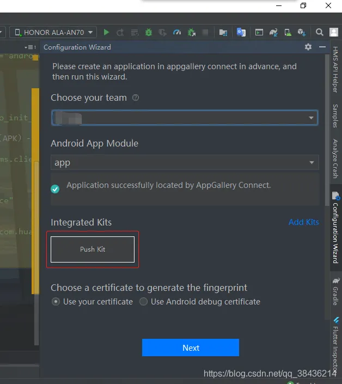This screenshot has width=342, height=384.
Task: Select Use Android debug certificate option
Action: point(143,301)
